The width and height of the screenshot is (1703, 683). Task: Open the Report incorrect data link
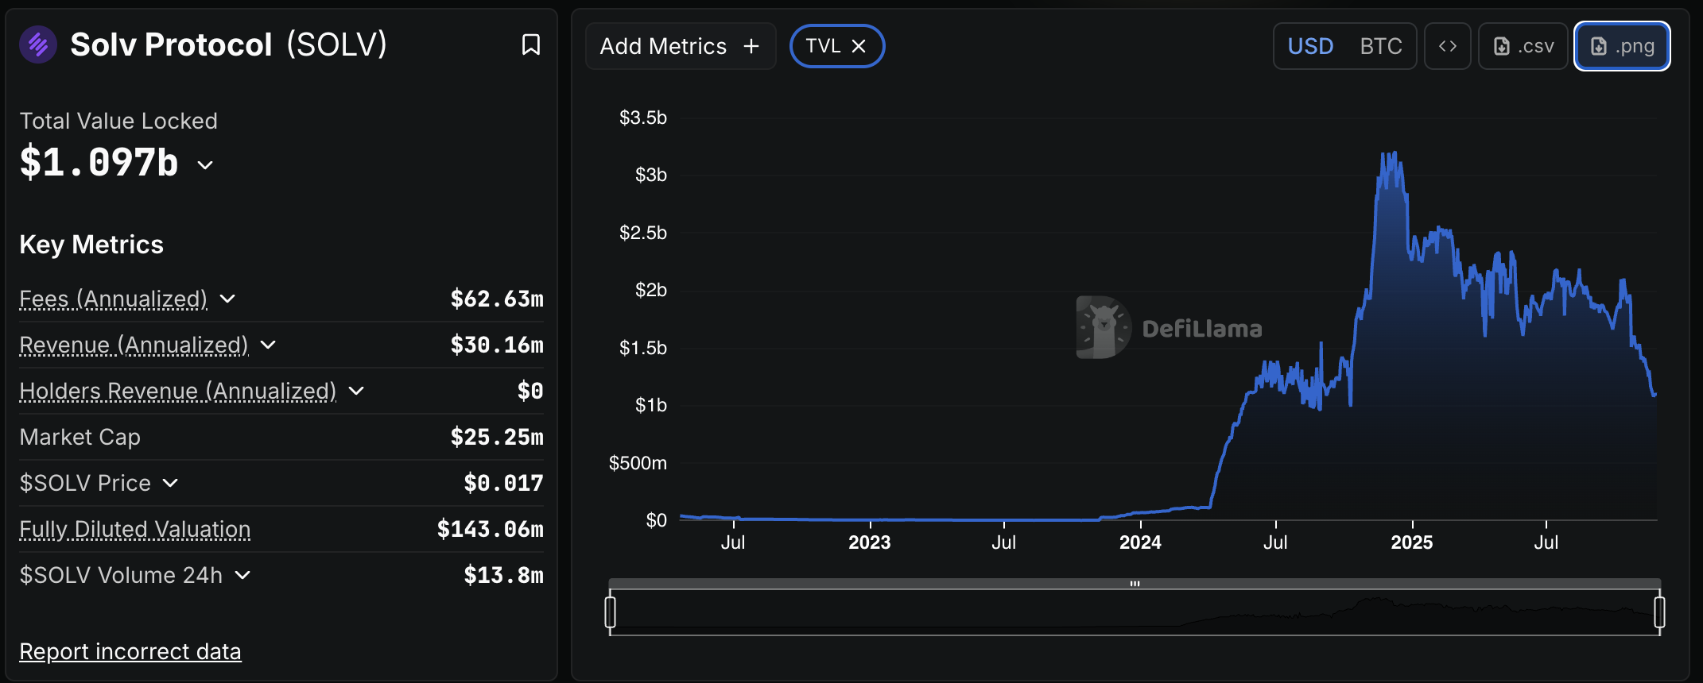pos(130,651)
